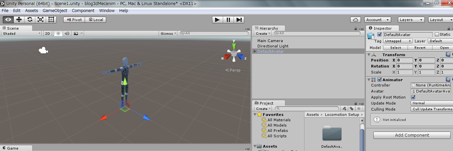Viewport: 453px width, 151px height.
Task: Click the Project panel lock icon
Action: tap(356, 104)
